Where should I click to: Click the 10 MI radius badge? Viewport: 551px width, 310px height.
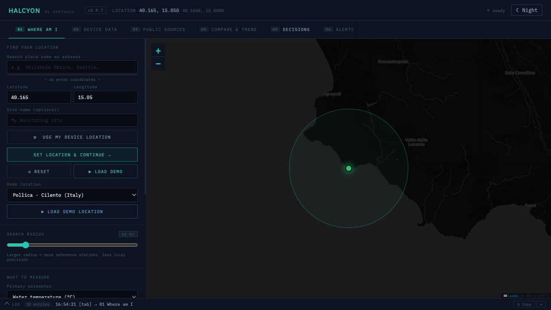click(128, 234)
